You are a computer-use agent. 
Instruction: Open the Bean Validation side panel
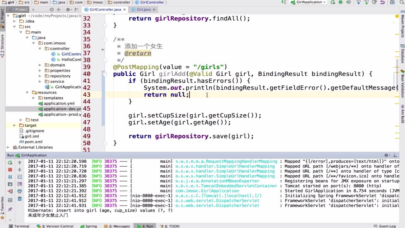click(x=402, y=84)
